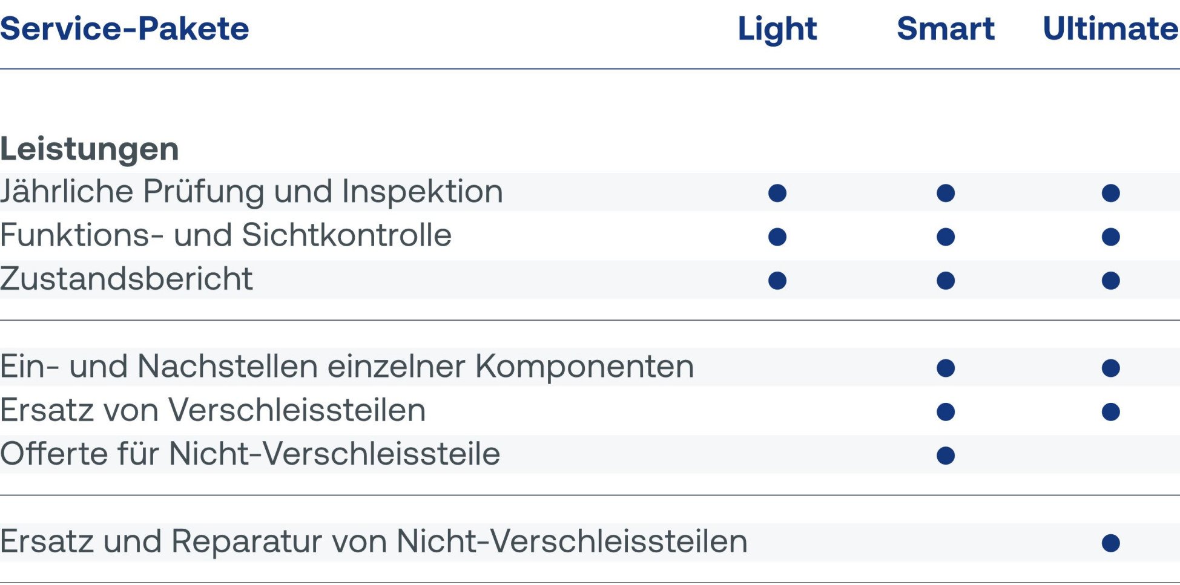
Task: Select the Ultimate package column header
Action: (x=1110, y=29)
